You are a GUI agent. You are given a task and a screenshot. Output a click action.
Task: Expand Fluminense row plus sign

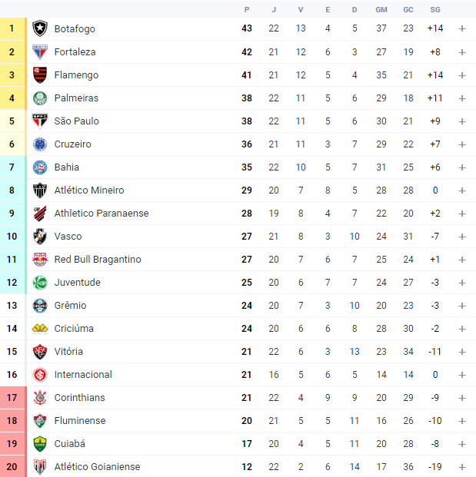[x=462, y=421]
